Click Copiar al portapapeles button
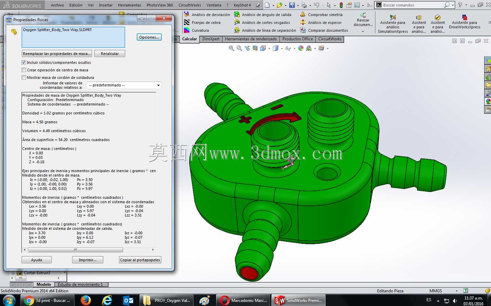 coord(140,260)
